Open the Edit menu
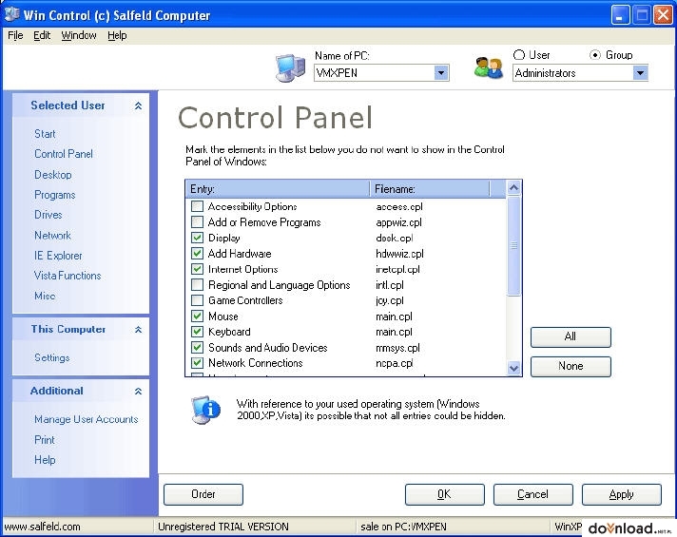Viewport: 677px width, 537px height. tap(42, 35)
